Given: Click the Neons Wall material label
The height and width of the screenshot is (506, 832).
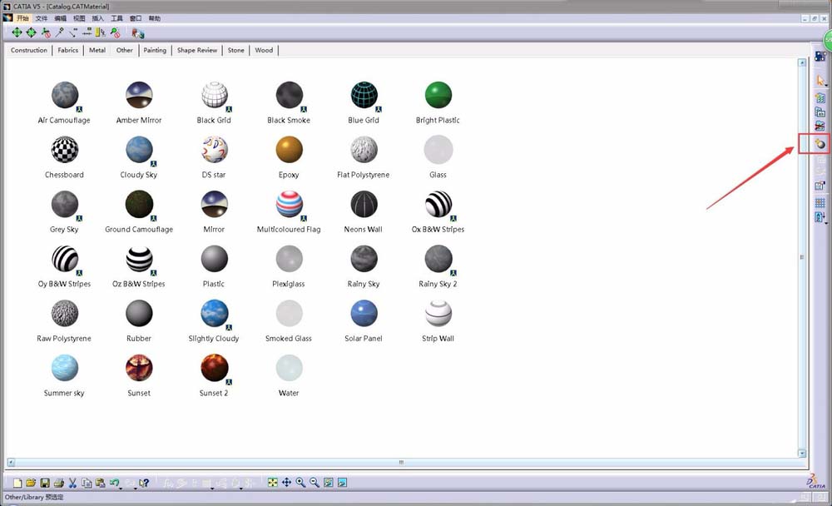Looking at the screenshot, I should (x=364, y=230).
